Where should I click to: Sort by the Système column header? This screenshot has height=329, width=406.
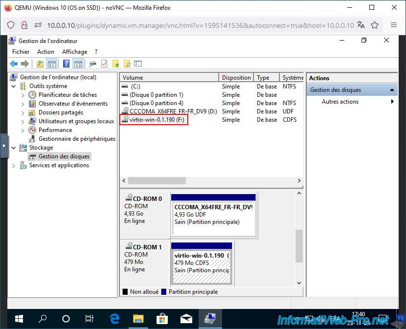click(x=292, y=78)
